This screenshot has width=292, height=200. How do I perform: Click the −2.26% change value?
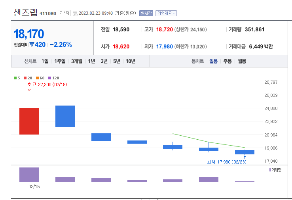tap(61, 44)
